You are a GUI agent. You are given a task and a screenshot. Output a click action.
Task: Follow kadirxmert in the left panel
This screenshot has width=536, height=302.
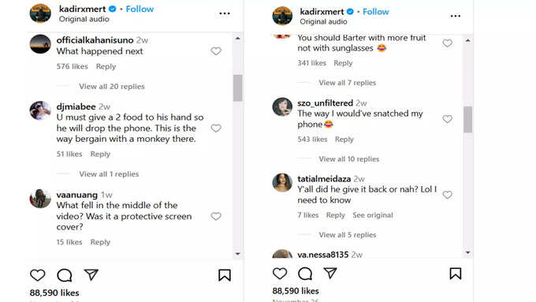pos(140,9)
